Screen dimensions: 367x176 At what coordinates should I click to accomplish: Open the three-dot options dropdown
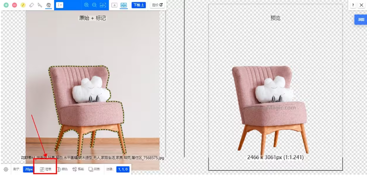point(59,5)
